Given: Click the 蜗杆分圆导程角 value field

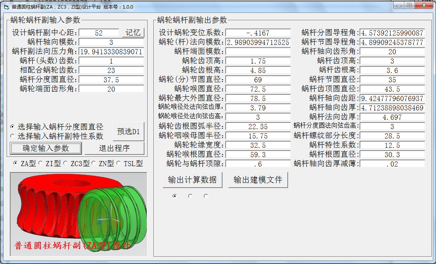Looking at the screenshot, I should click(x=392, y=33).
